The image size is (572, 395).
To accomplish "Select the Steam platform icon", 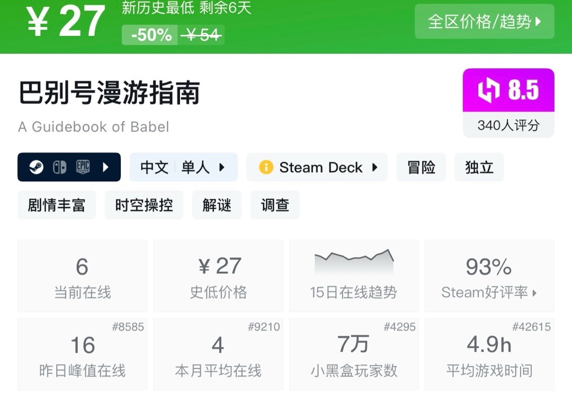I will pos(36,167).
